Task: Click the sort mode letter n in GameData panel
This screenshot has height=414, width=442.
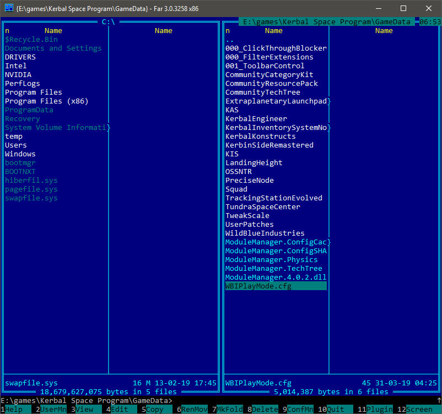Action: tap(228, 31)
